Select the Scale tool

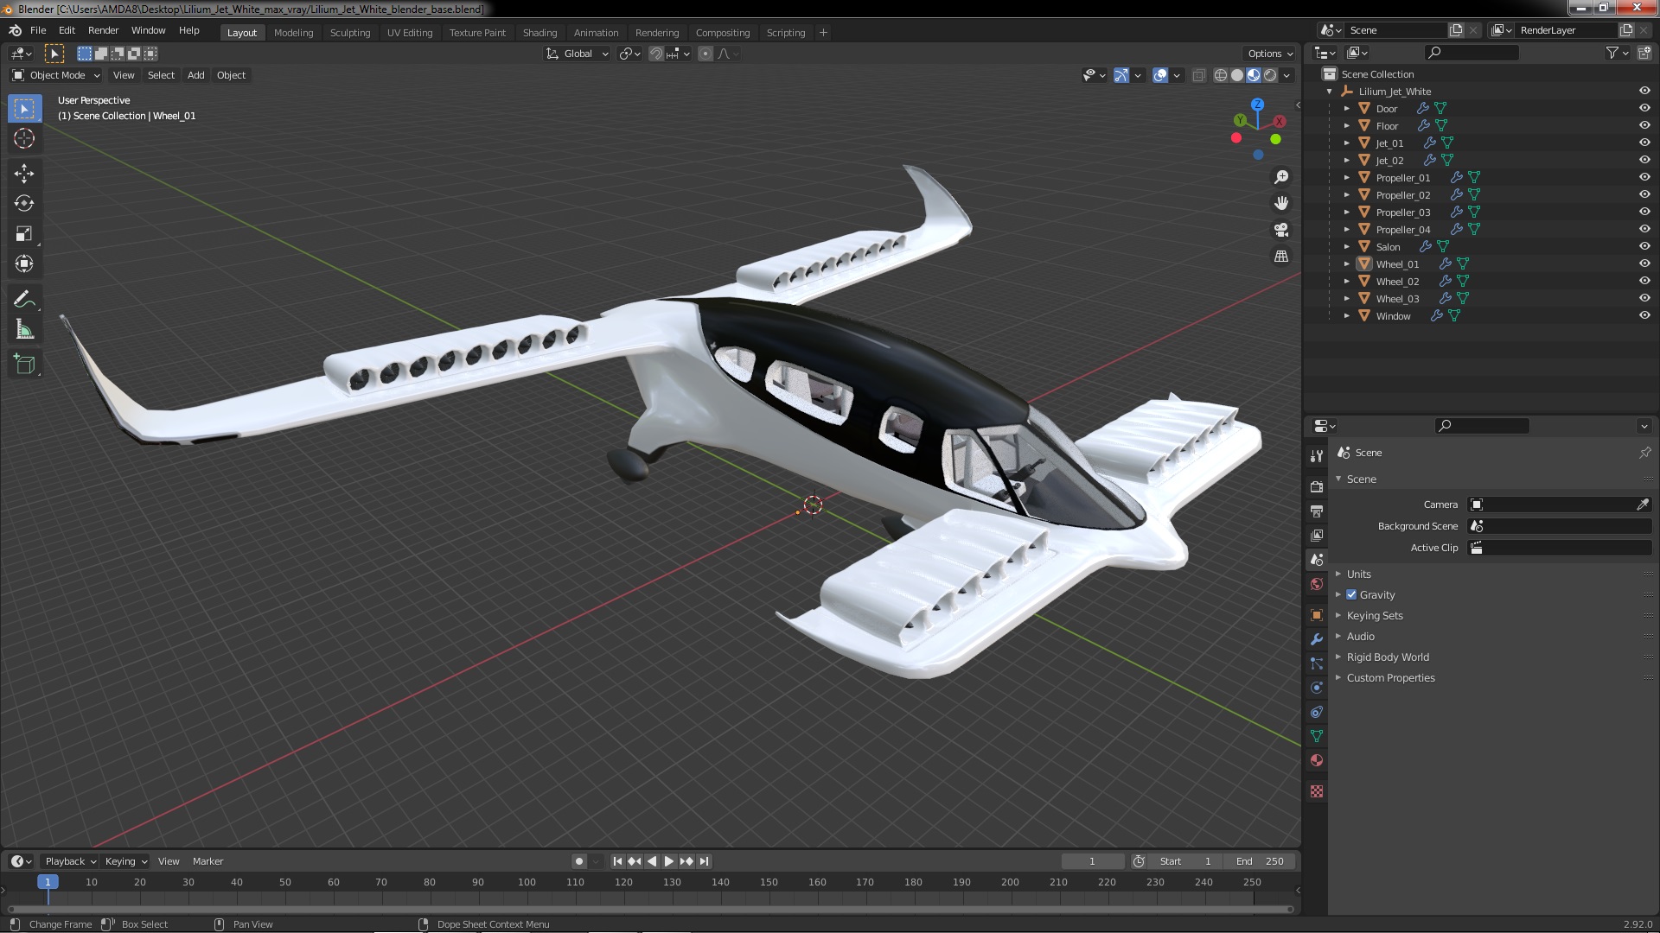point(24,234)
